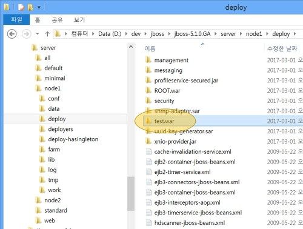Switch to the 보기 ribbon tab
Screen dimensions: 303x229
click(79, 20)
